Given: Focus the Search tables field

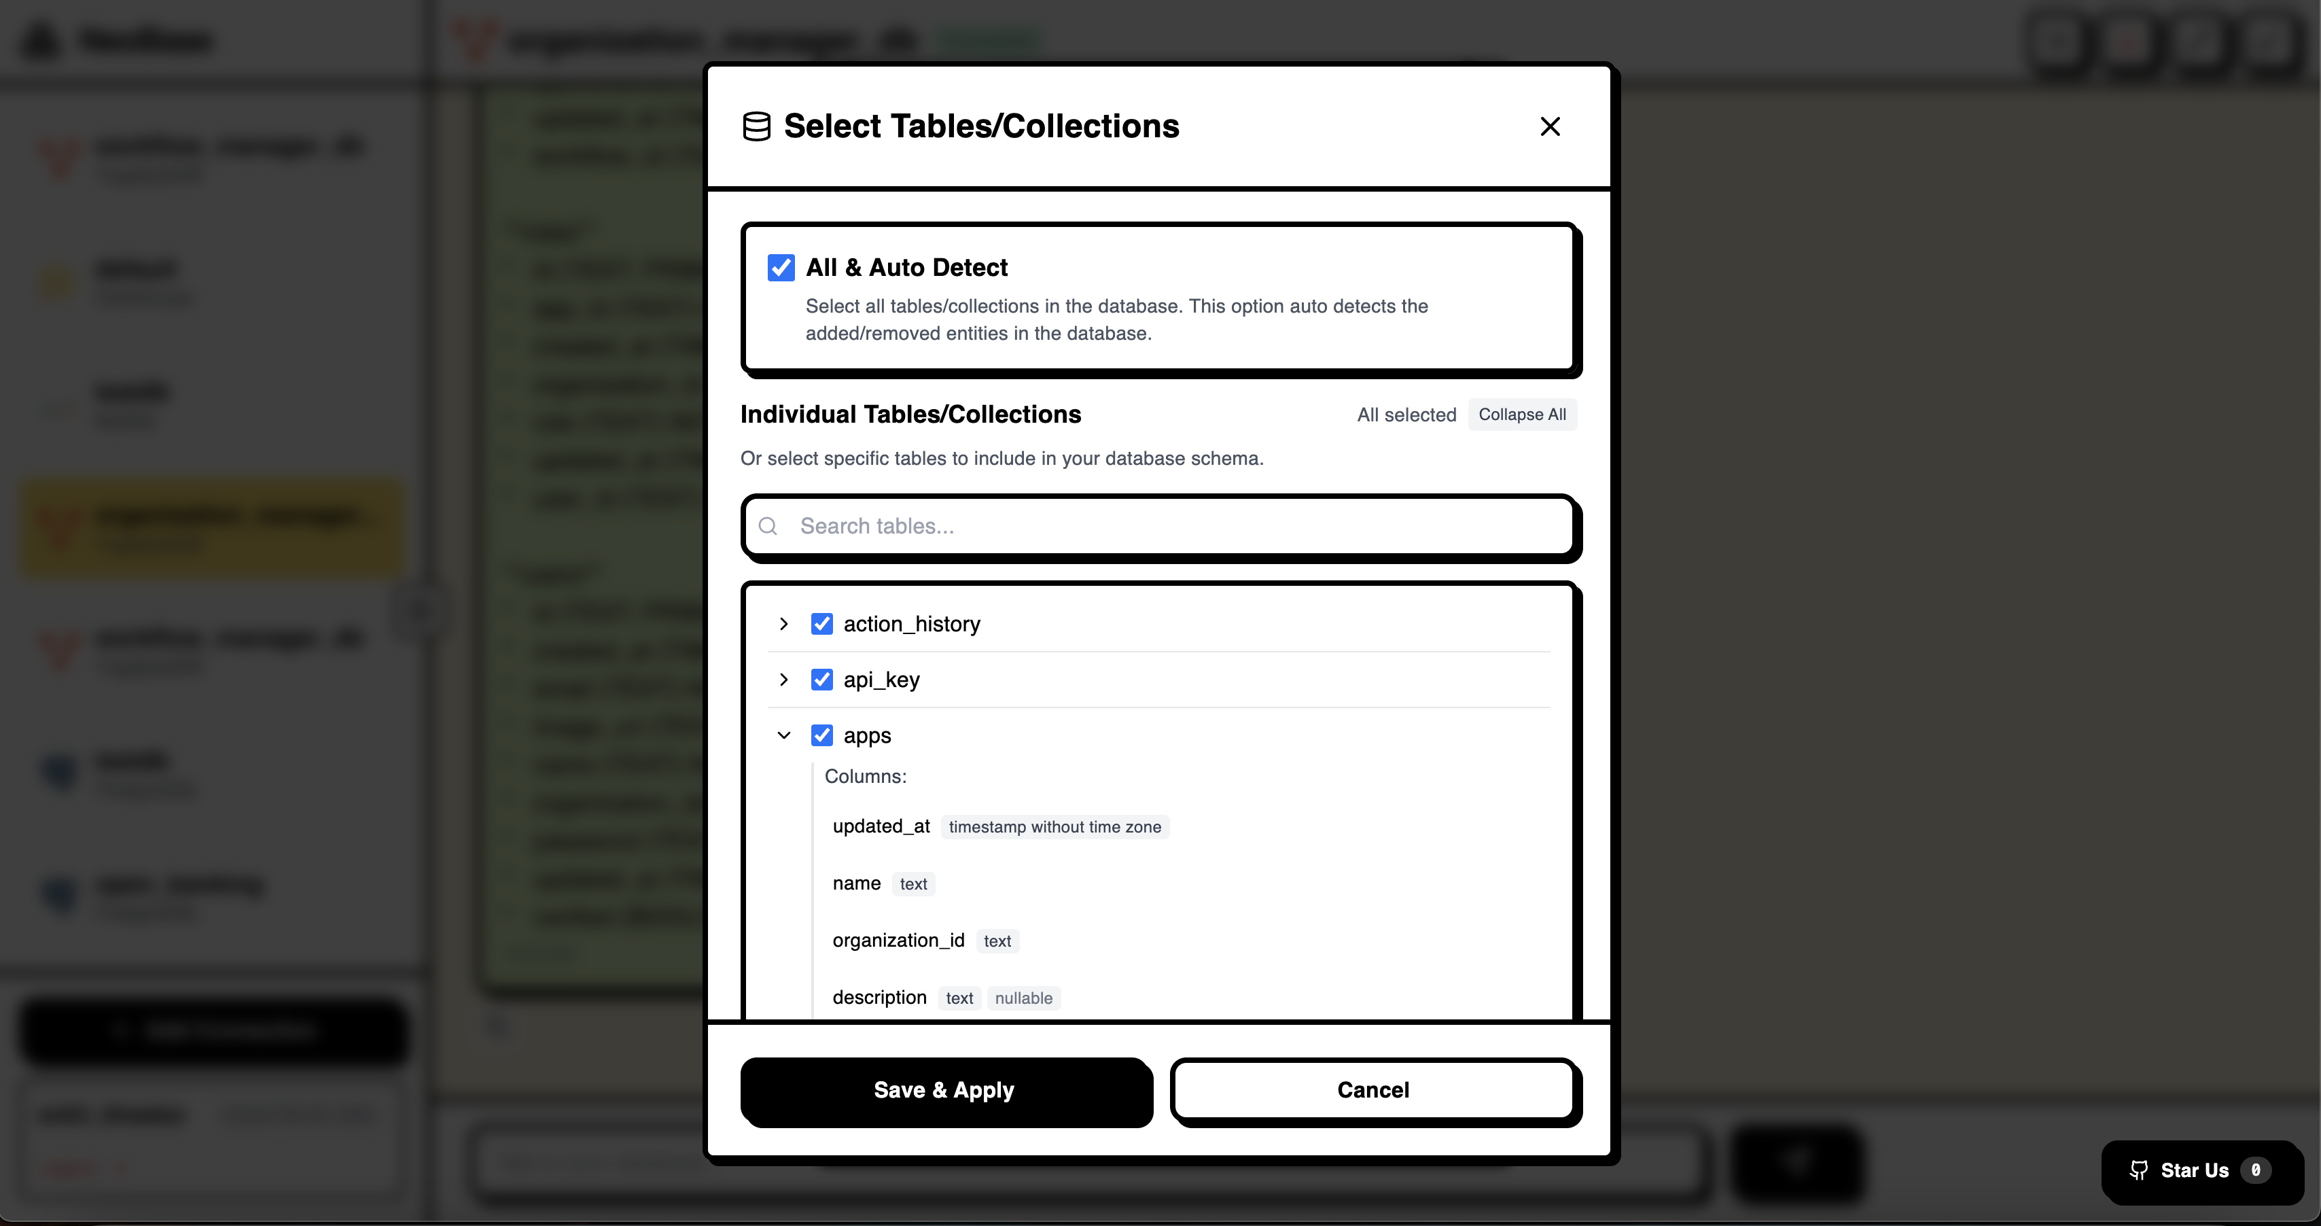Looking at the screenshot, I should (x=1160, y=527).
